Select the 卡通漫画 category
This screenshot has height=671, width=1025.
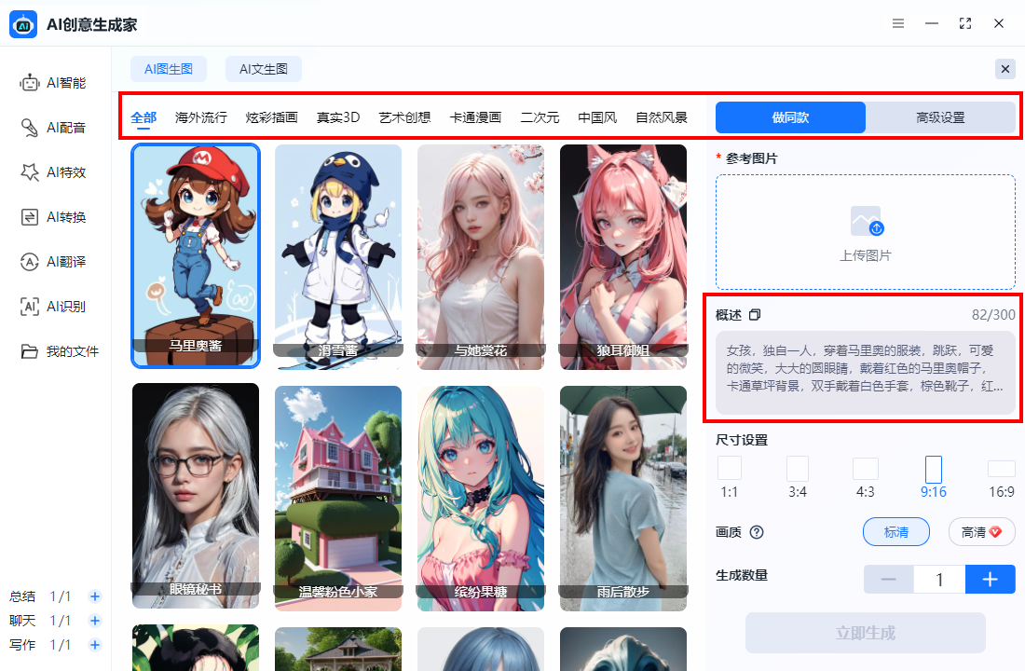[x=475, y=117]
